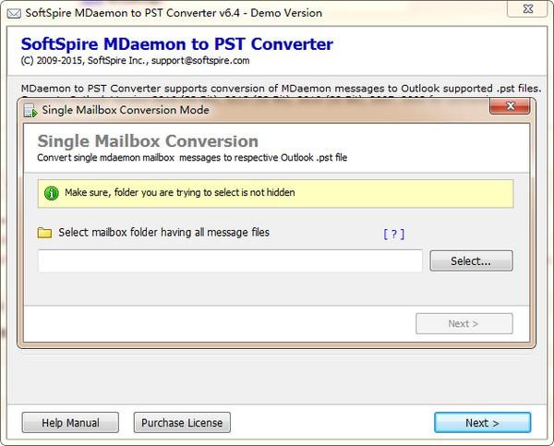Click the green info icon in the notice
This screenshot has height=446, width=554.
[51, 194]
